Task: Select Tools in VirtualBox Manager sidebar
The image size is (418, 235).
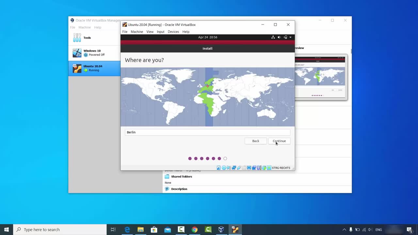Action: click(94, 38)
